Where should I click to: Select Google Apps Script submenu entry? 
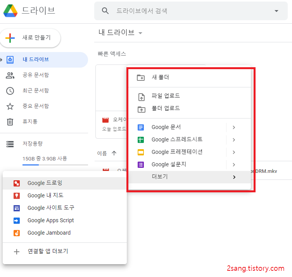65,221
